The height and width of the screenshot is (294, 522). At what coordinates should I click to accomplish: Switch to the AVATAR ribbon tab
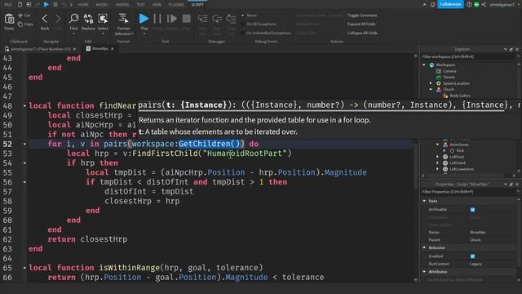[122, 4]
